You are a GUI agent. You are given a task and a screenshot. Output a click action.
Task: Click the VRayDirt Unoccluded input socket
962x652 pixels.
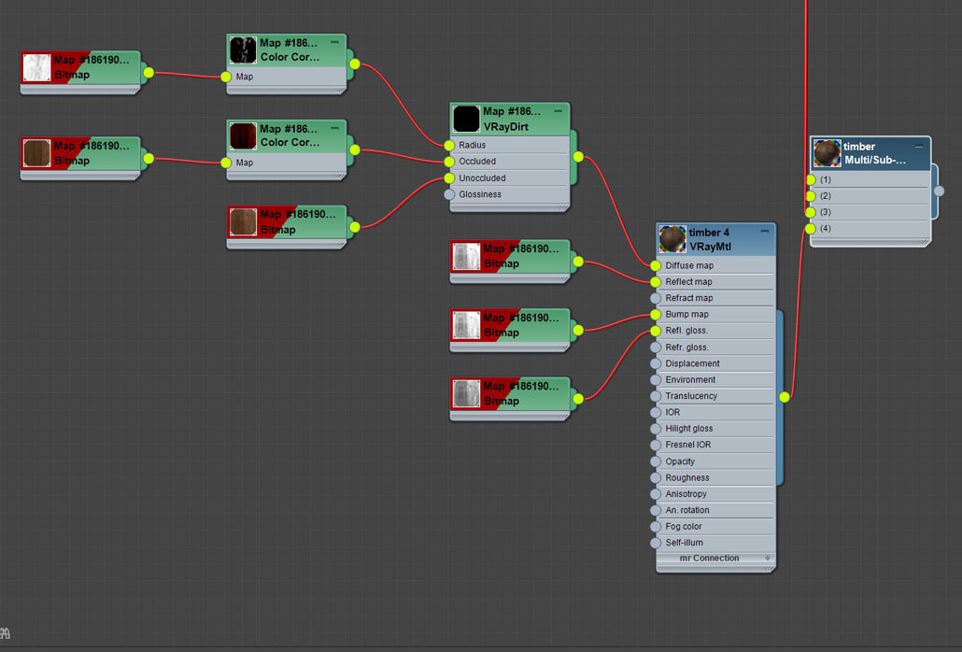click(x=449, y=177)
